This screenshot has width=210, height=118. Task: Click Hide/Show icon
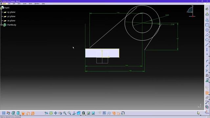89,113
